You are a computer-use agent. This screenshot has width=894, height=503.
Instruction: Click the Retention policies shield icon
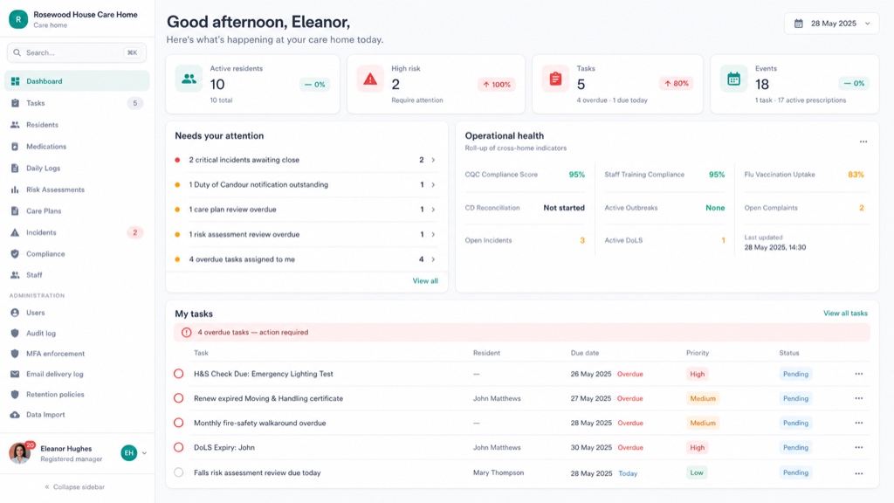pos(16,394)
